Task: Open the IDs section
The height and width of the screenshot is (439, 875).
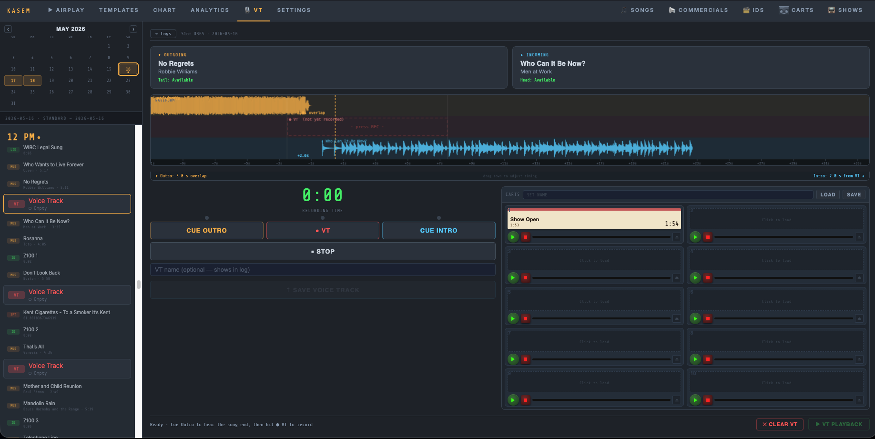Action: coord(753,10)
